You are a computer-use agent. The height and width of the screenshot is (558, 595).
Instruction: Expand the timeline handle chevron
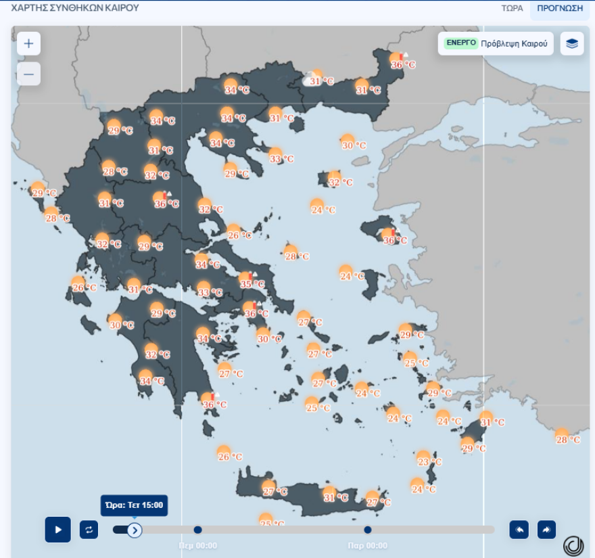135,530
